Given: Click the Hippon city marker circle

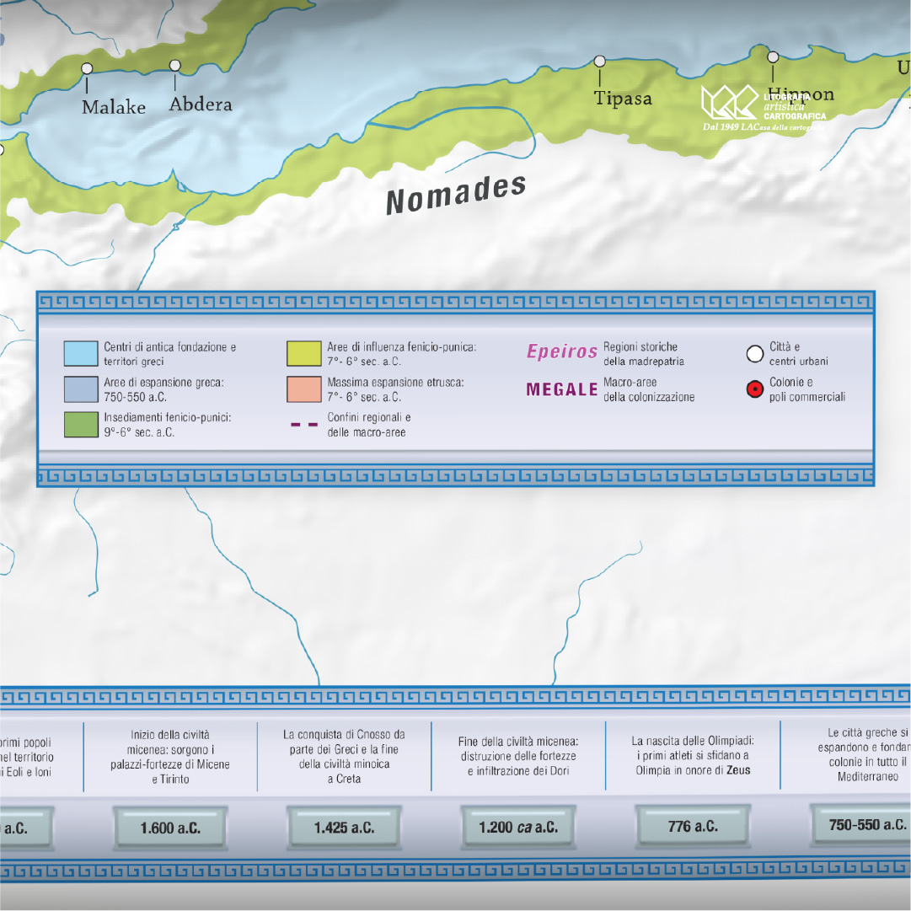Looking at the screenshot, I should (x=773, y=57).
